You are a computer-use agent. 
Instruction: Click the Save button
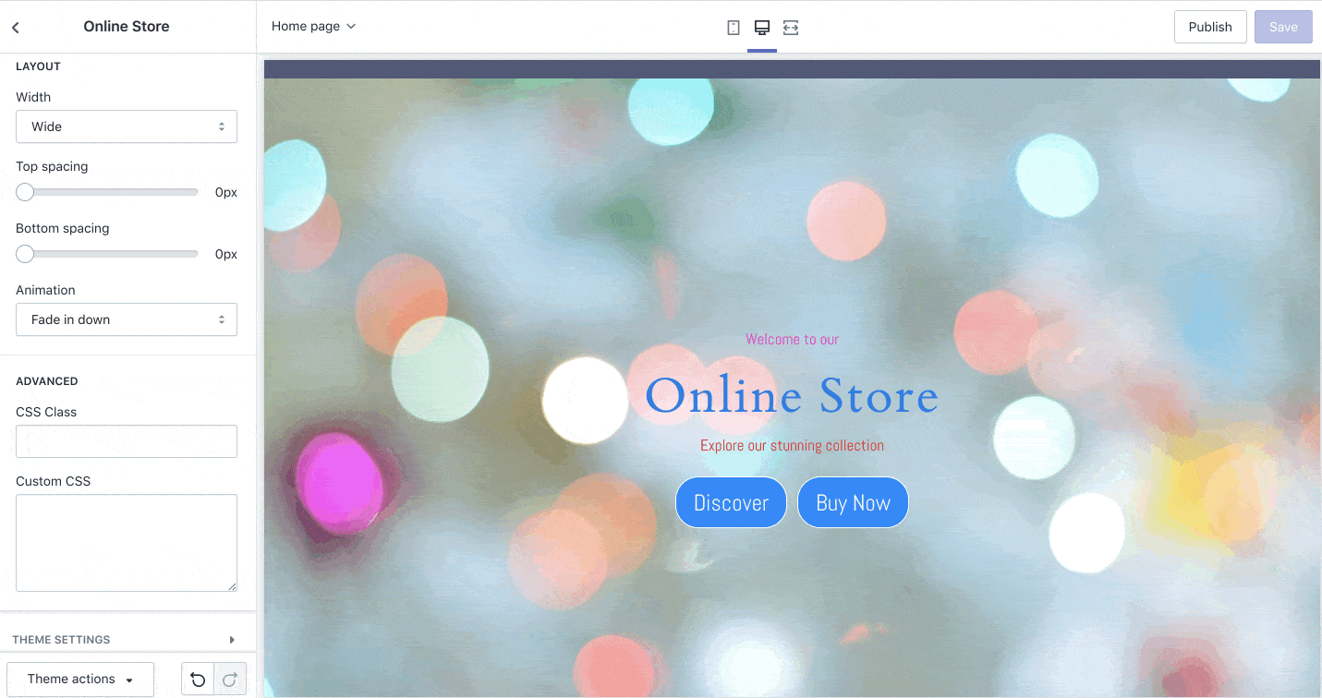(x=1283, y=27)
